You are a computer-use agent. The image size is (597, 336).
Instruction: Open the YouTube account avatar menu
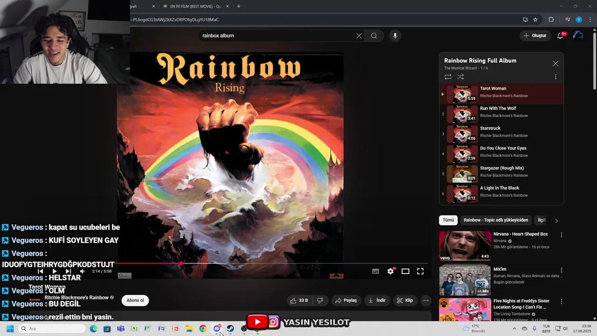point(578,35)
